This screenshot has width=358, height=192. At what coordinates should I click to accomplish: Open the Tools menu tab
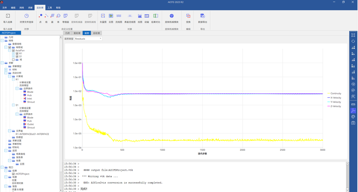(x=50, y=8)
